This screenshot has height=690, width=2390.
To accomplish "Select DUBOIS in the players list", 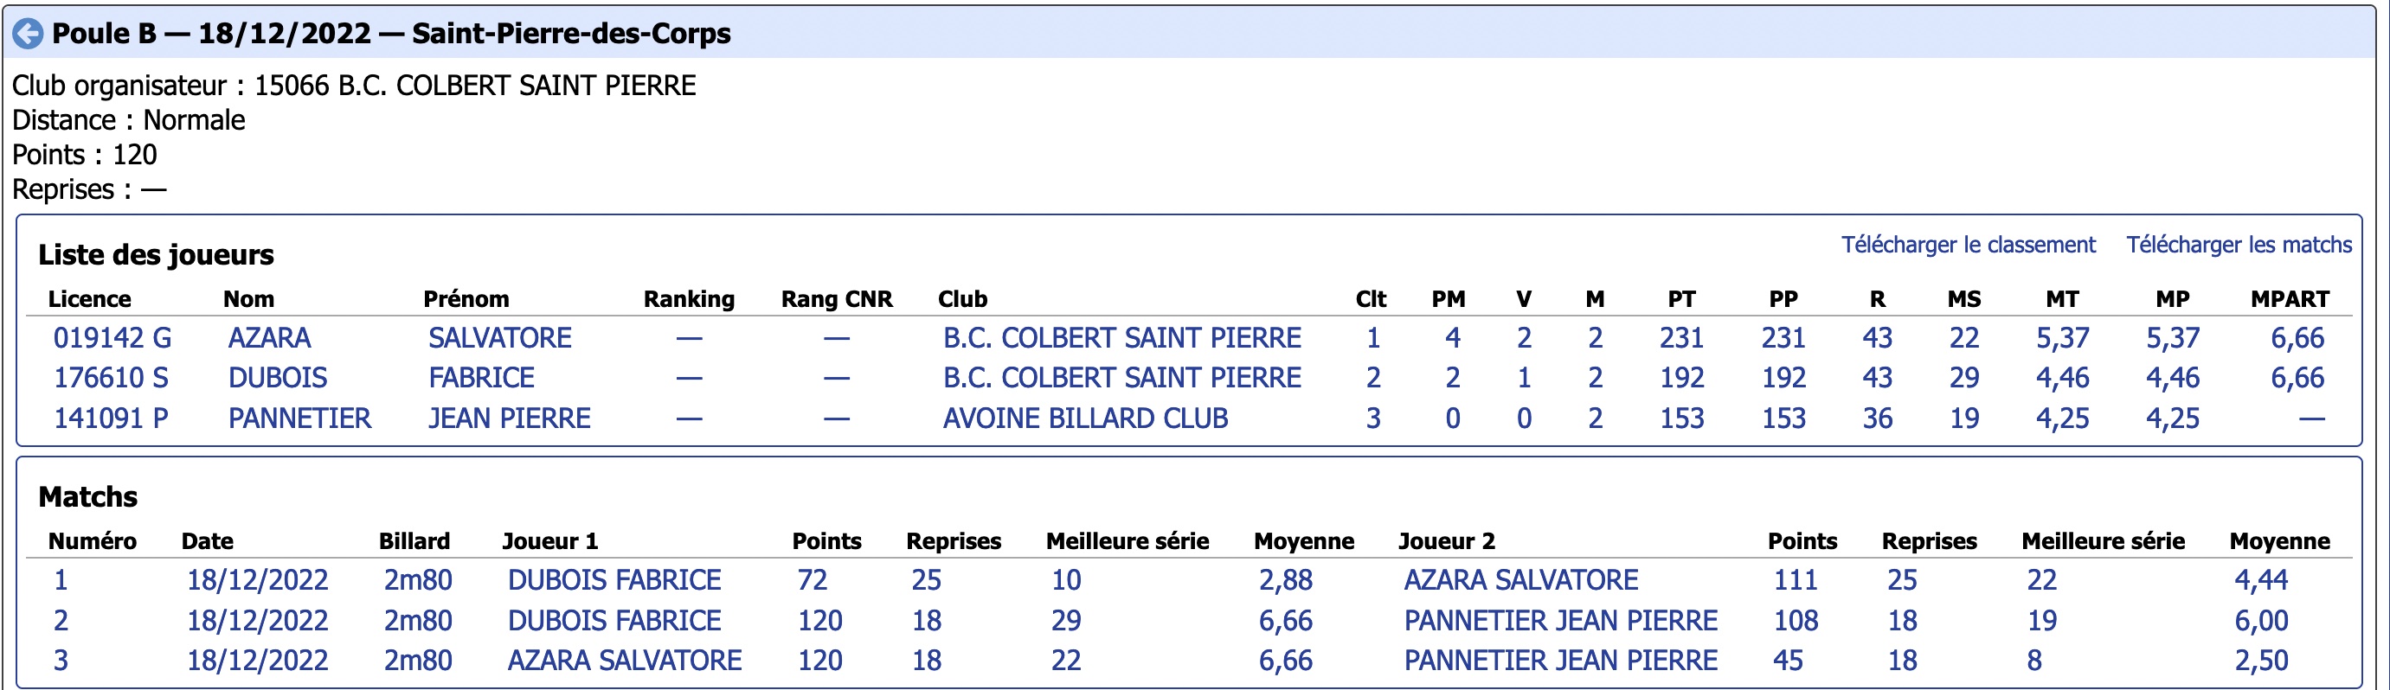I will click(x=278, y=378).
